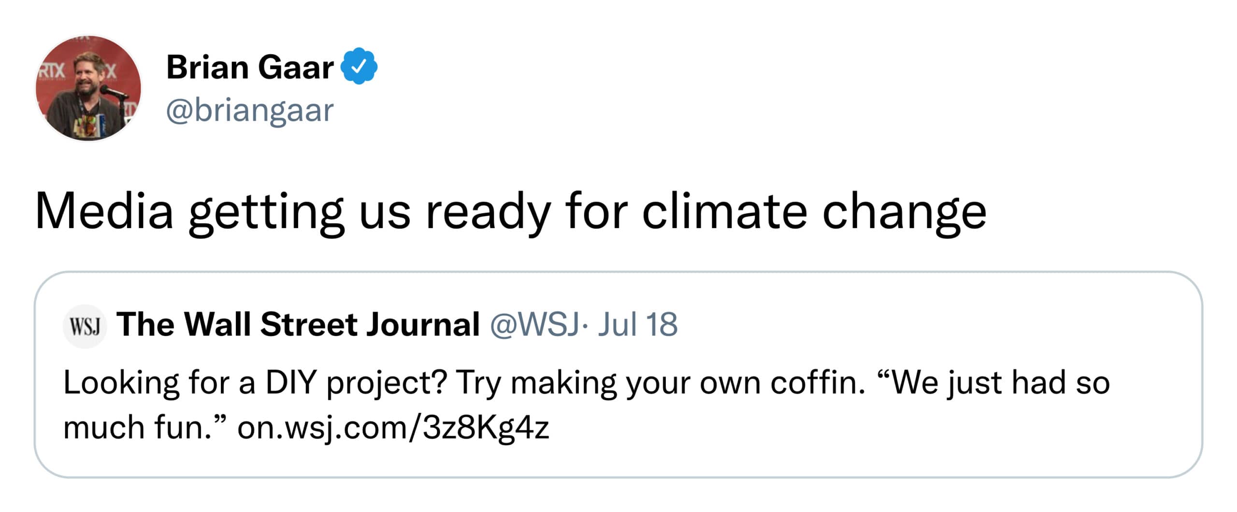
Task: Click the @briangaar handle
Action: (250, 110)
